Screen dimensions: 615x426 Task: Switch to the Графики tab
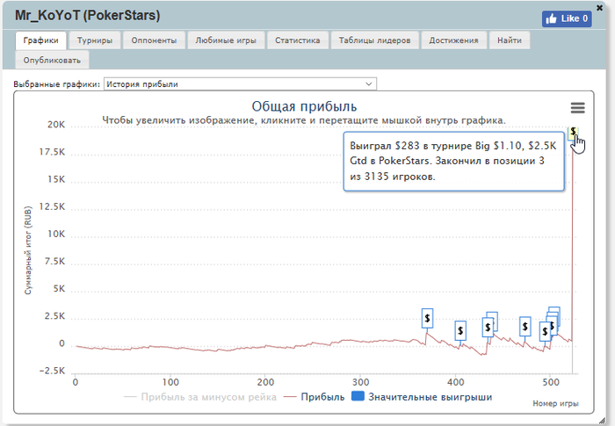[40, 40]
